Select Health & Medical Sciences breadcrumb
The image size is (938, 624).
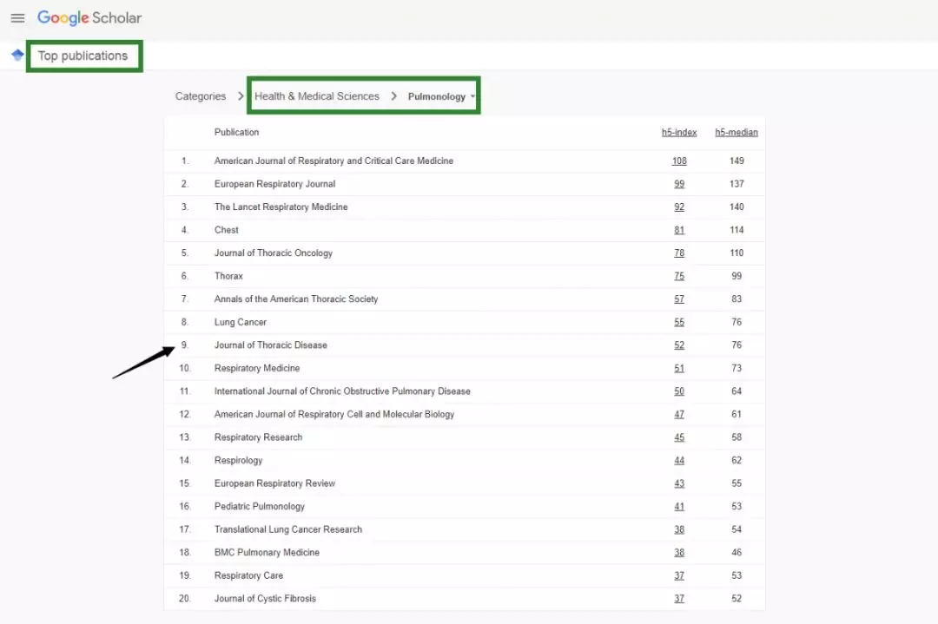tap(317, 96)
